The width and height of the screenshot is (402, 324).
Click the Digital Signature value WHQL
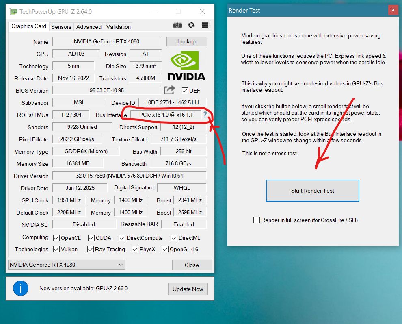pyautogui.click(x=182, y=188)
